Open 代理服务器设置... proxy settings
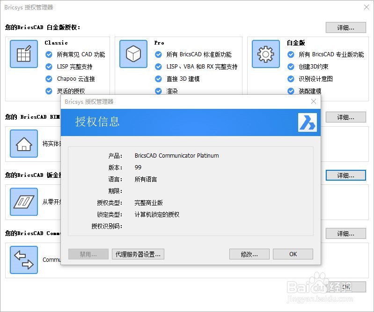This screenshot has height=312, width=374. (x=138, y=254)
